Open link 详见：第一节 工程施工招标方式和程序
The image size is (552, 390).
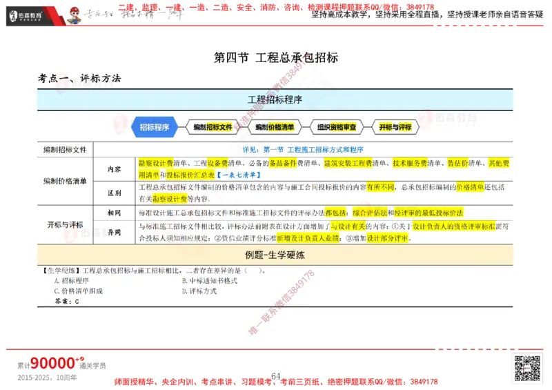[303, 150]
